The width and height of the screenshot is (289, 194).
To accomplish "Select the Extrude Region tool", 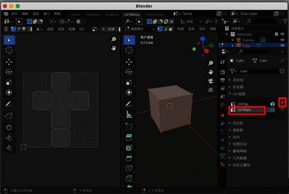I will (x=129, y=137).
